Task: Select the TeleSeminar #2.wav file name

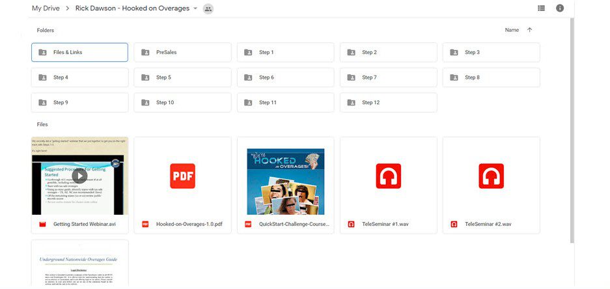Action: 488,224
